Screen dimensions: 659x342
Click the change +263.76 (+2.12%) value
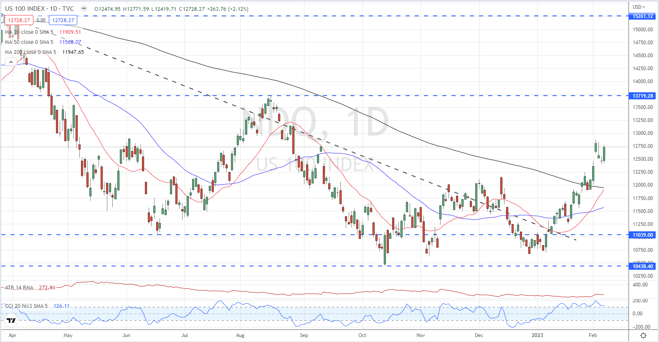[228, 9]
